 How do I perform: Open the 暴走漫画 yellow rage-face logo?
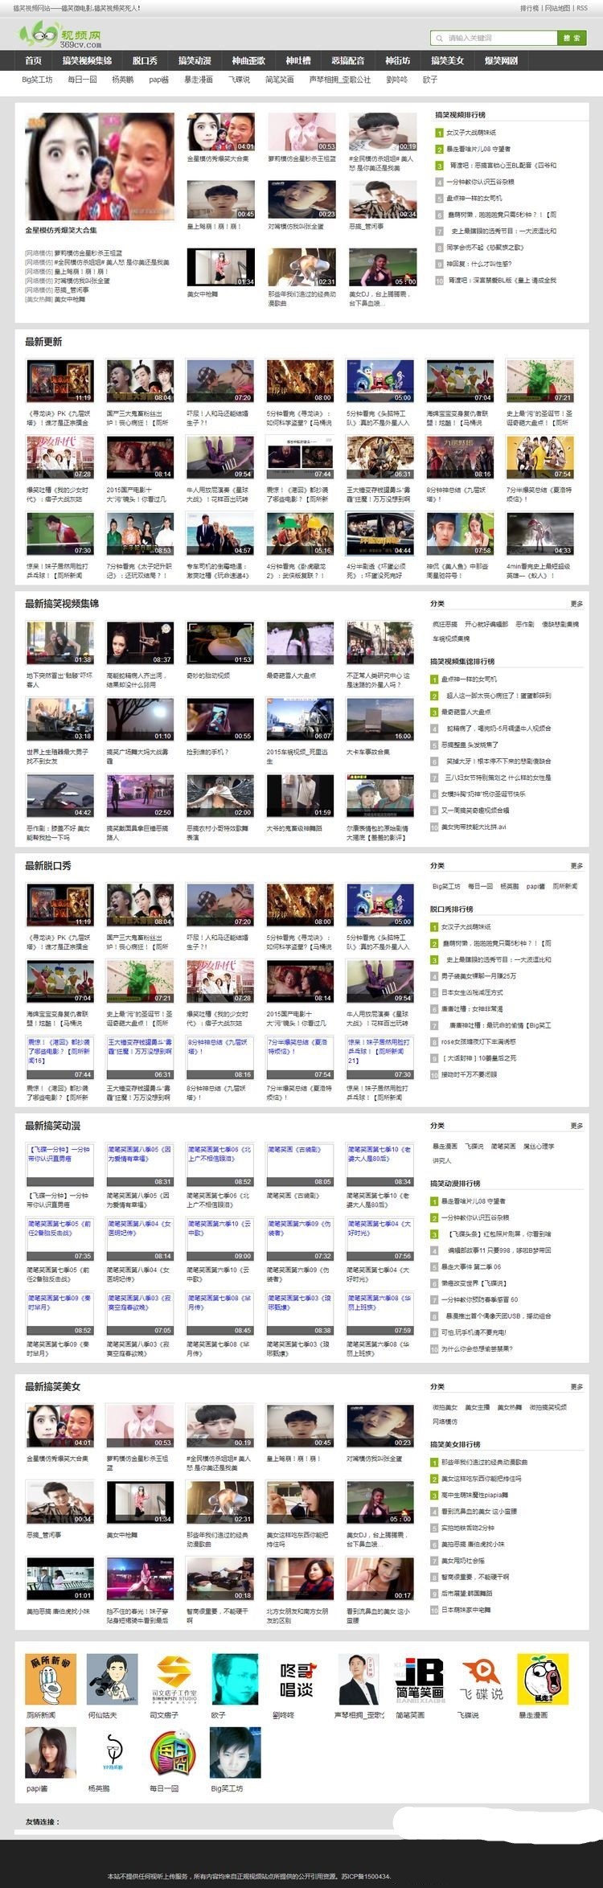543,1681
